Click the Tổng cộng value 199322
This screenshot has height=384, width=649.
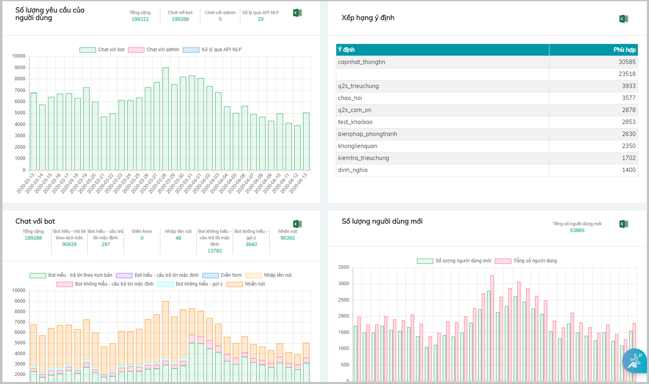pyautogui.click(x=140, y=19)
